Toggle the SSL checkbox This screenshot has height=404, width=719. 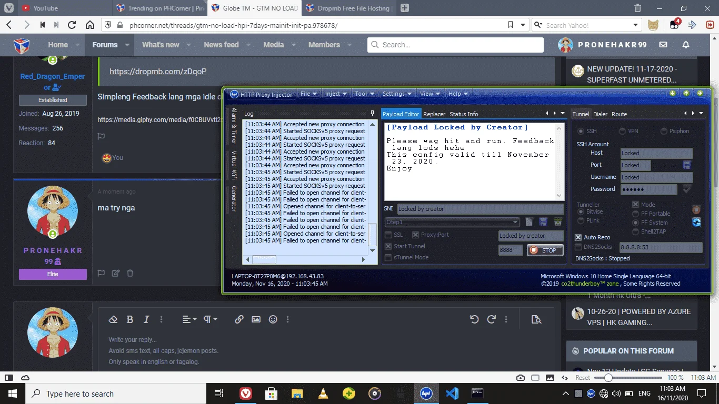[388, 235]
